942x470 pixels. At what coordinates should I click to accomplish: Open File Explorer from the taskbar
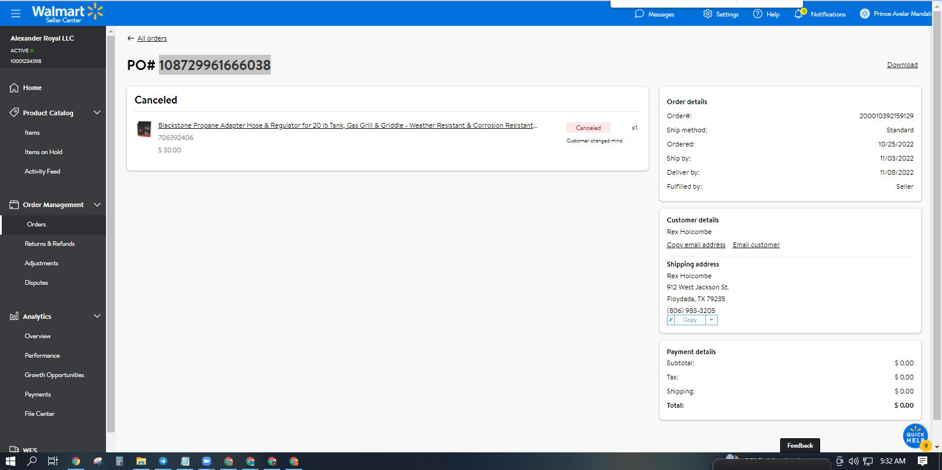click(x=141, y=461)
